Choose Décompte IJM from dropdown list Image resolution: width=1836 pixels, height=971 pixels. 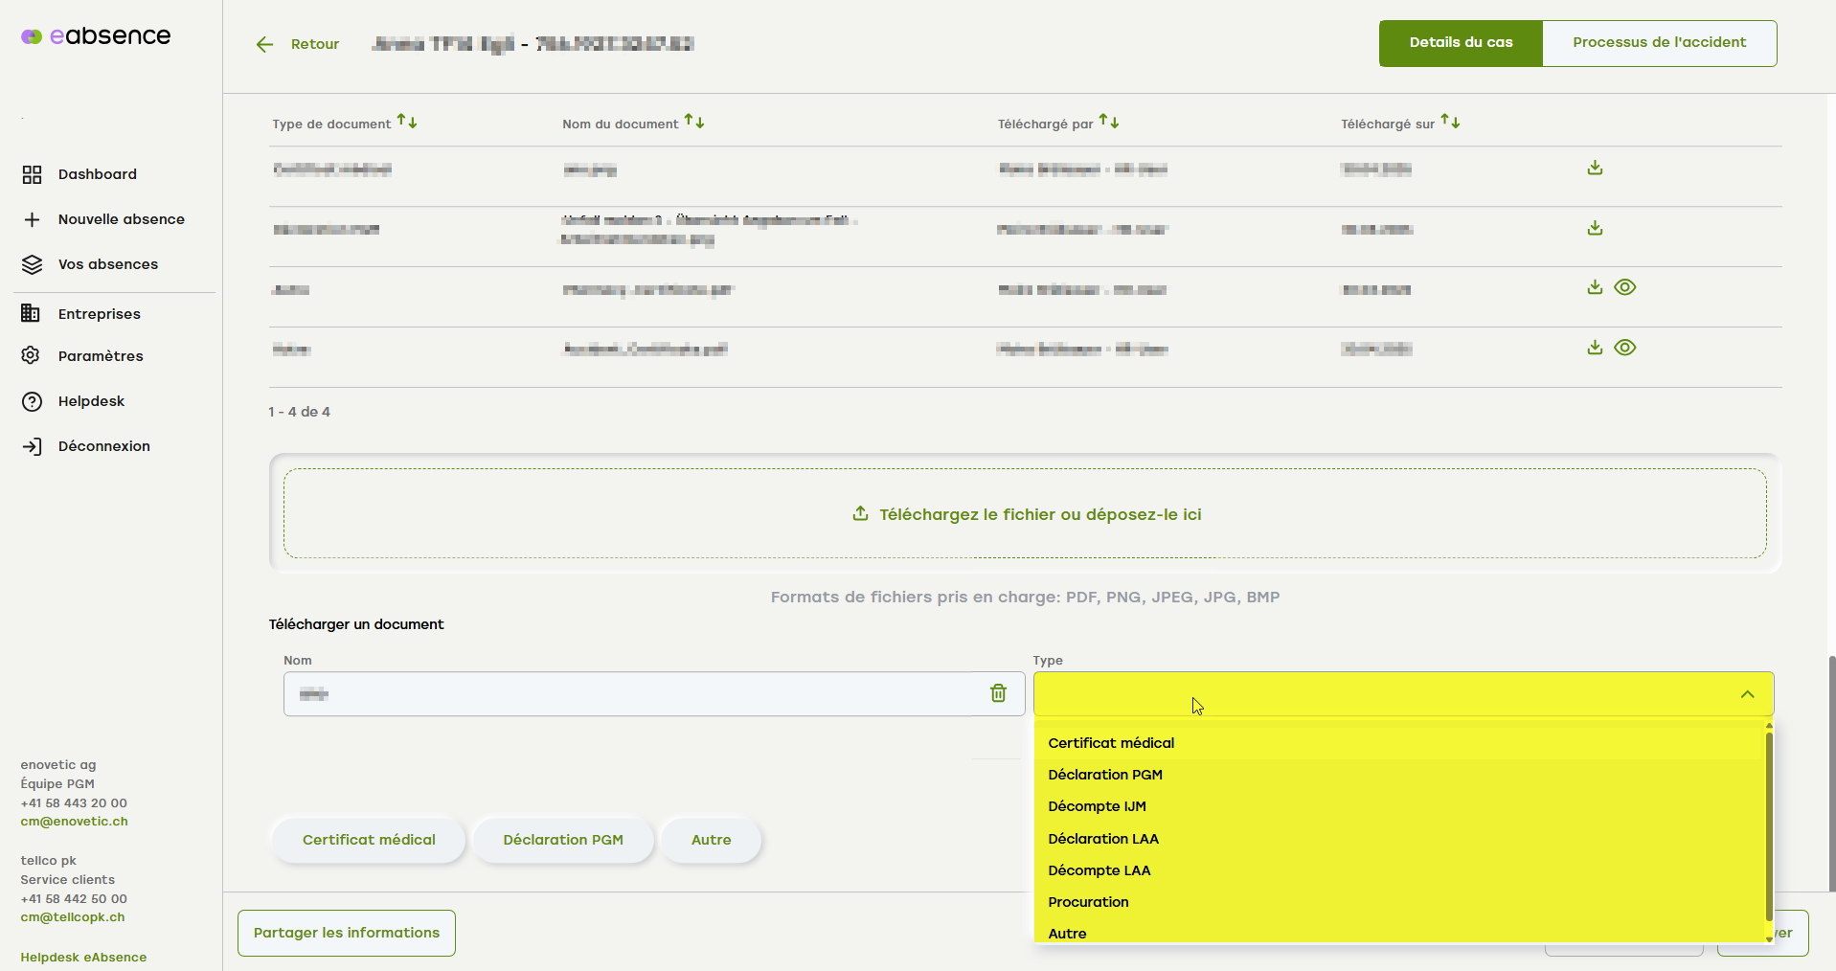1097,806
